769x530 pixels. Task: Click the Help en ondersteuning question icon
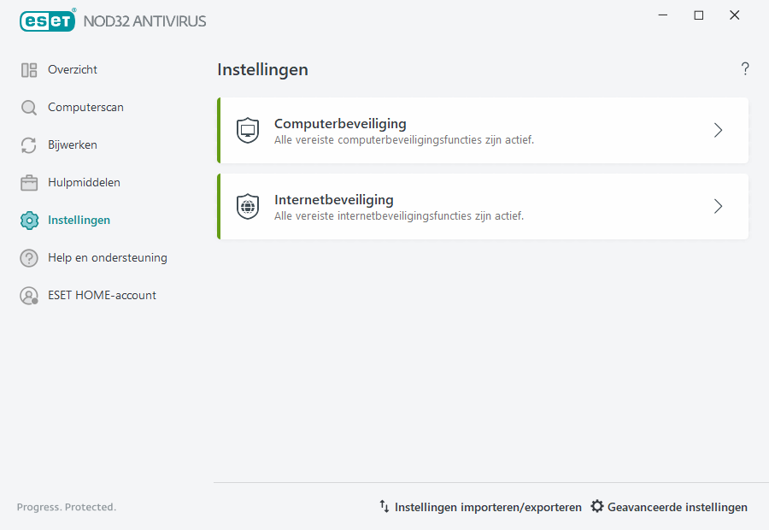pos(28,257)
